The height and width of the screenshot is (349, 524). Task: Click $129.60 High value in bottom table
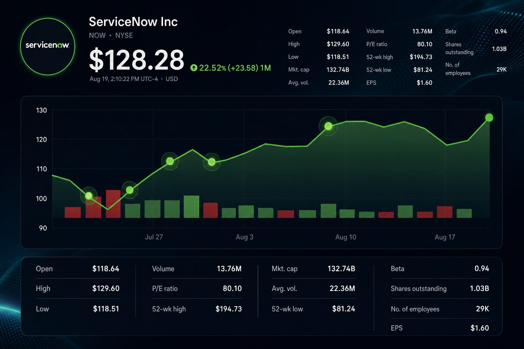[x=106, y=289]
